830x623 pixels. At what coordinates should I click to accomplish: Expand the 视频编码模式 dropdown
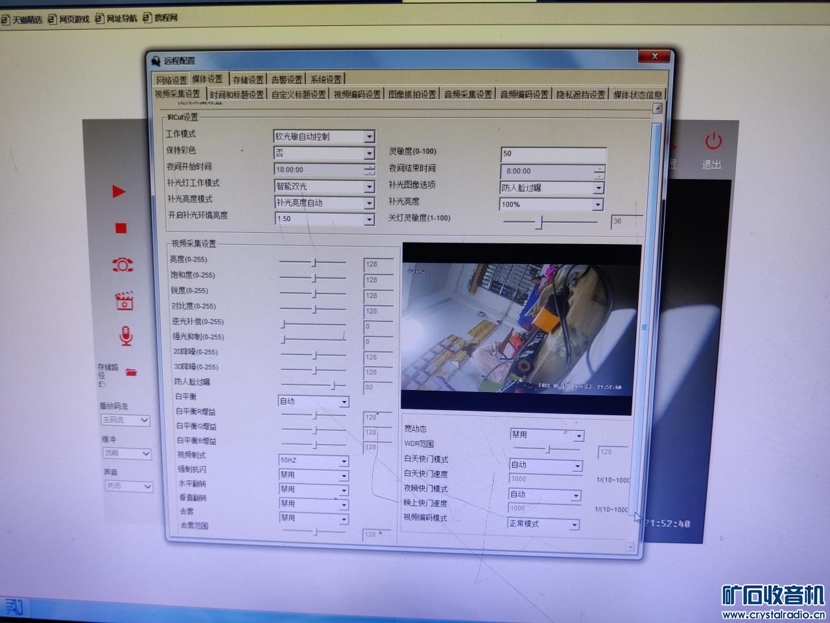(x=574, y=524)
